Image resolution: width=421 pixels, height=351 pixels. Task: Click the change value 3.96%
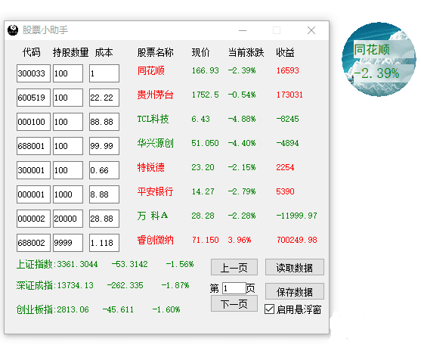(x=240, y=240)
